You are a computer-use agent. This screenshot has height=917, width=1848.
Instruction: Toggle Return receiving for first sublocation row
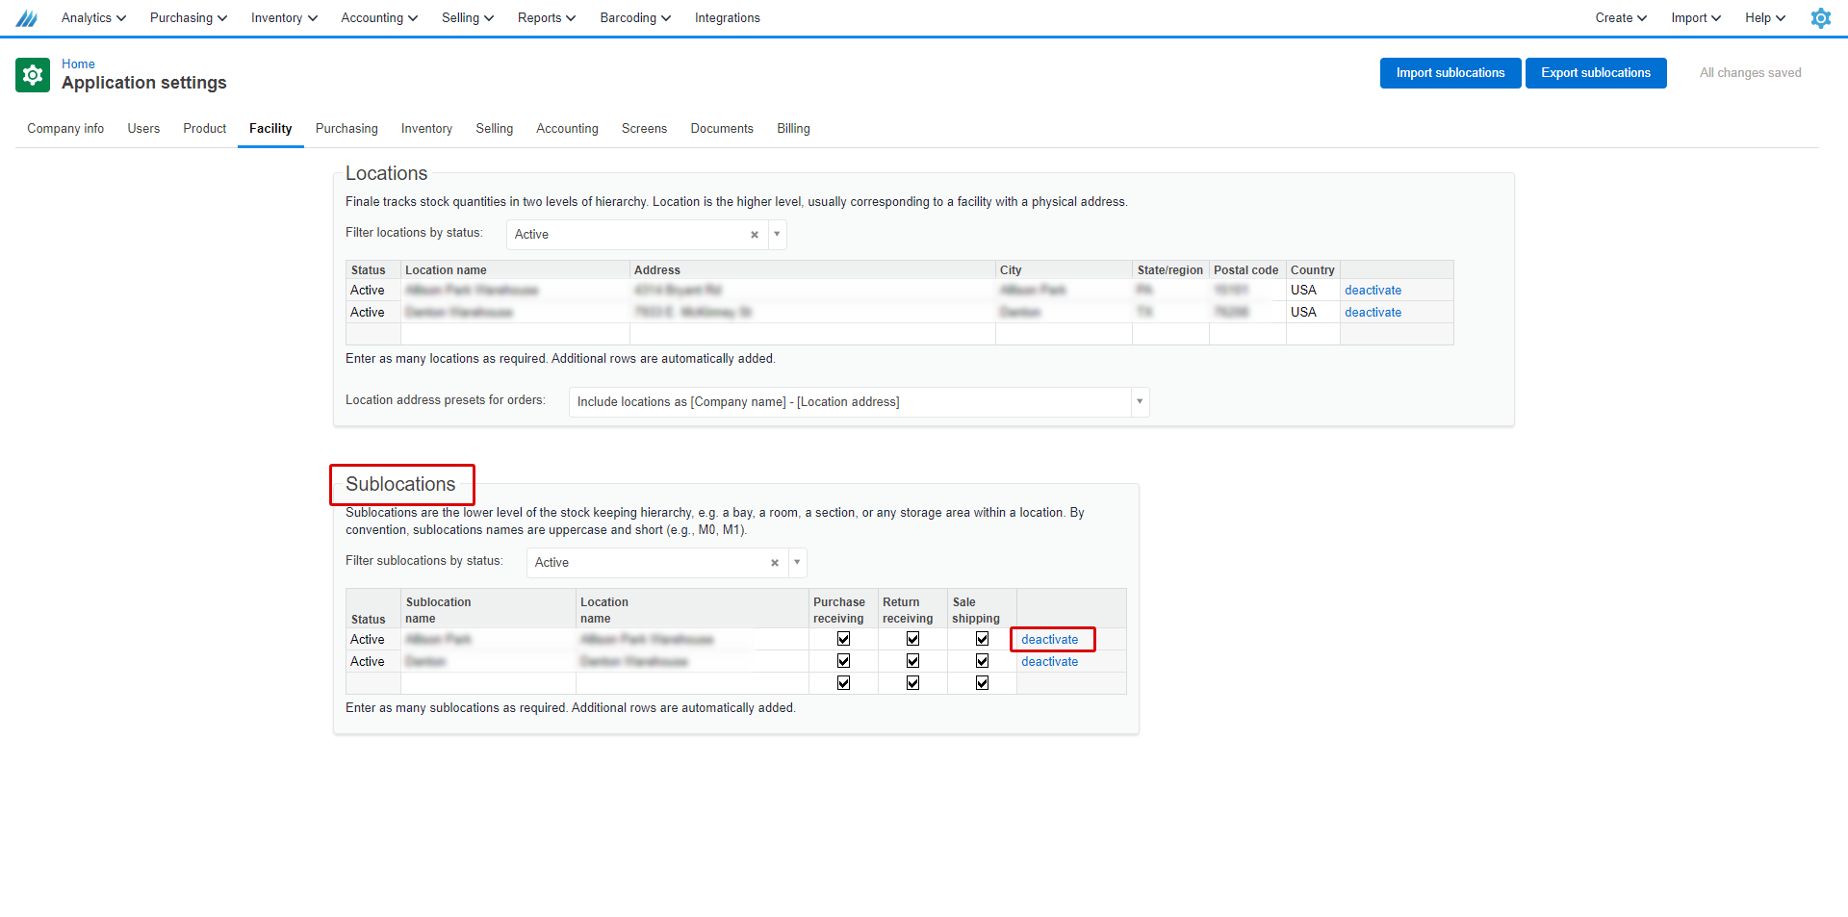point(913,639)
